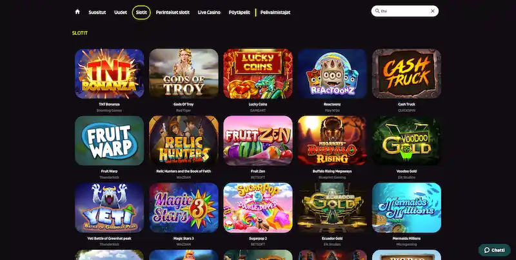Open the Uudet games tab

(x=121, y=12)
